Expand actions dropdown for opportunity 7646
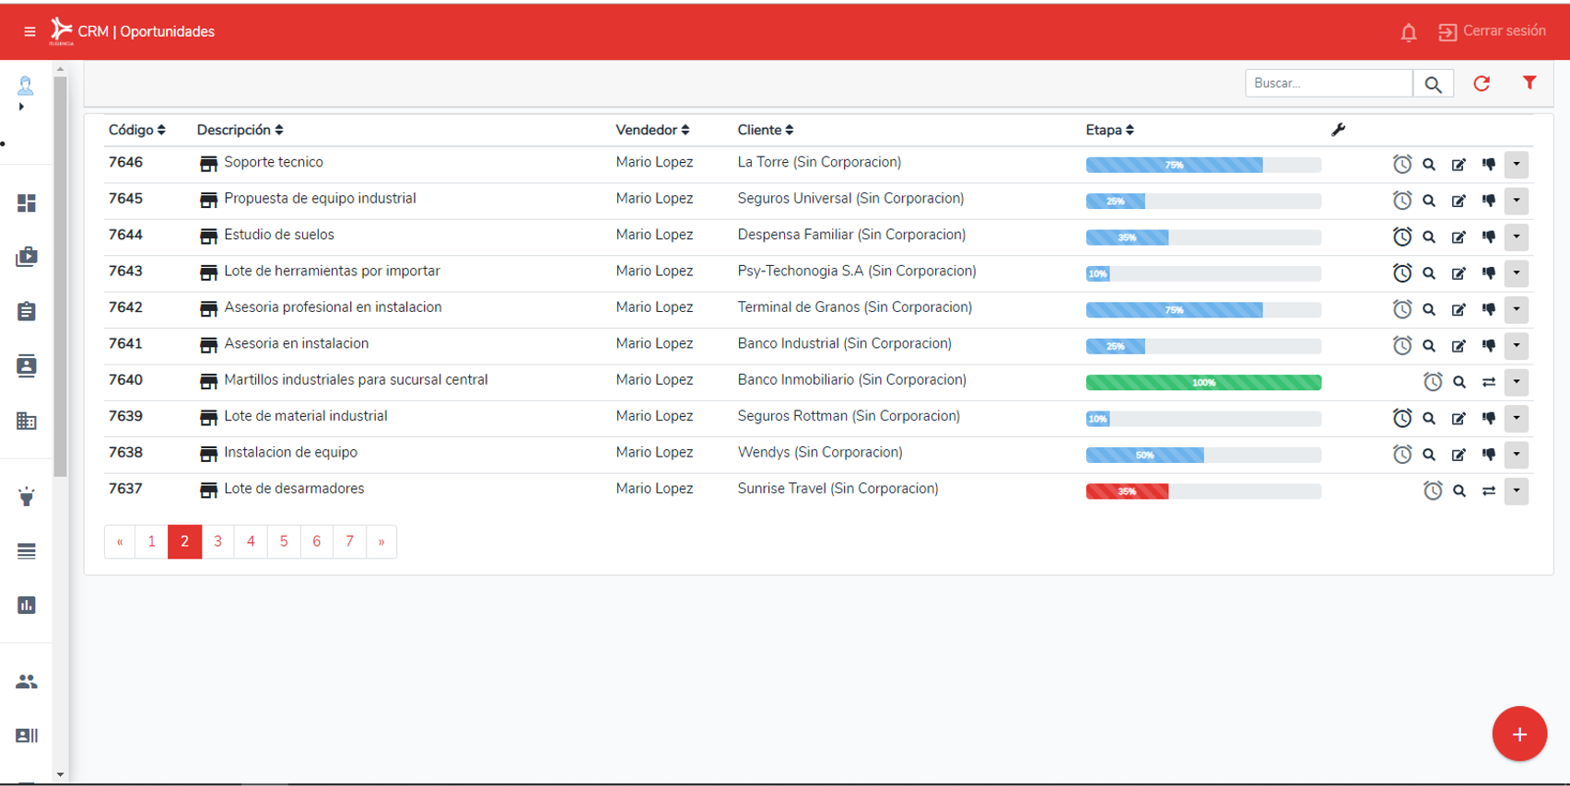The height and width of the screenshot is (786, 1570). [1516, 165]
